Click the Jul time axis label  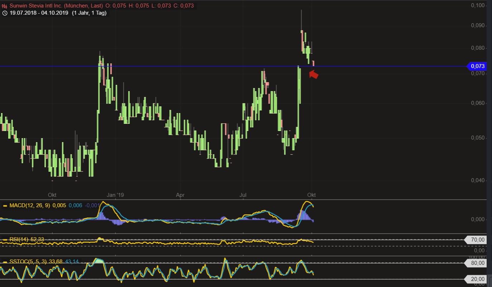pyautogui.click(x=244, y=195)
